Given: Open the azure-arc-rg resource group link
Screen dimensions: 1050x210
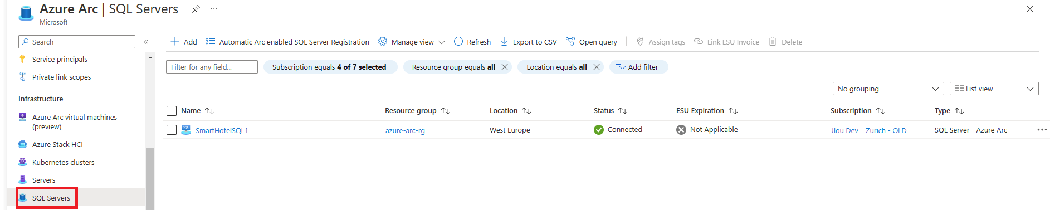Looking at the screenshot, I should (x=405, y=130).
